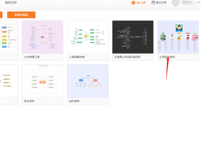
Task: Click the 待办清单 file name
Action: [29, 101]
